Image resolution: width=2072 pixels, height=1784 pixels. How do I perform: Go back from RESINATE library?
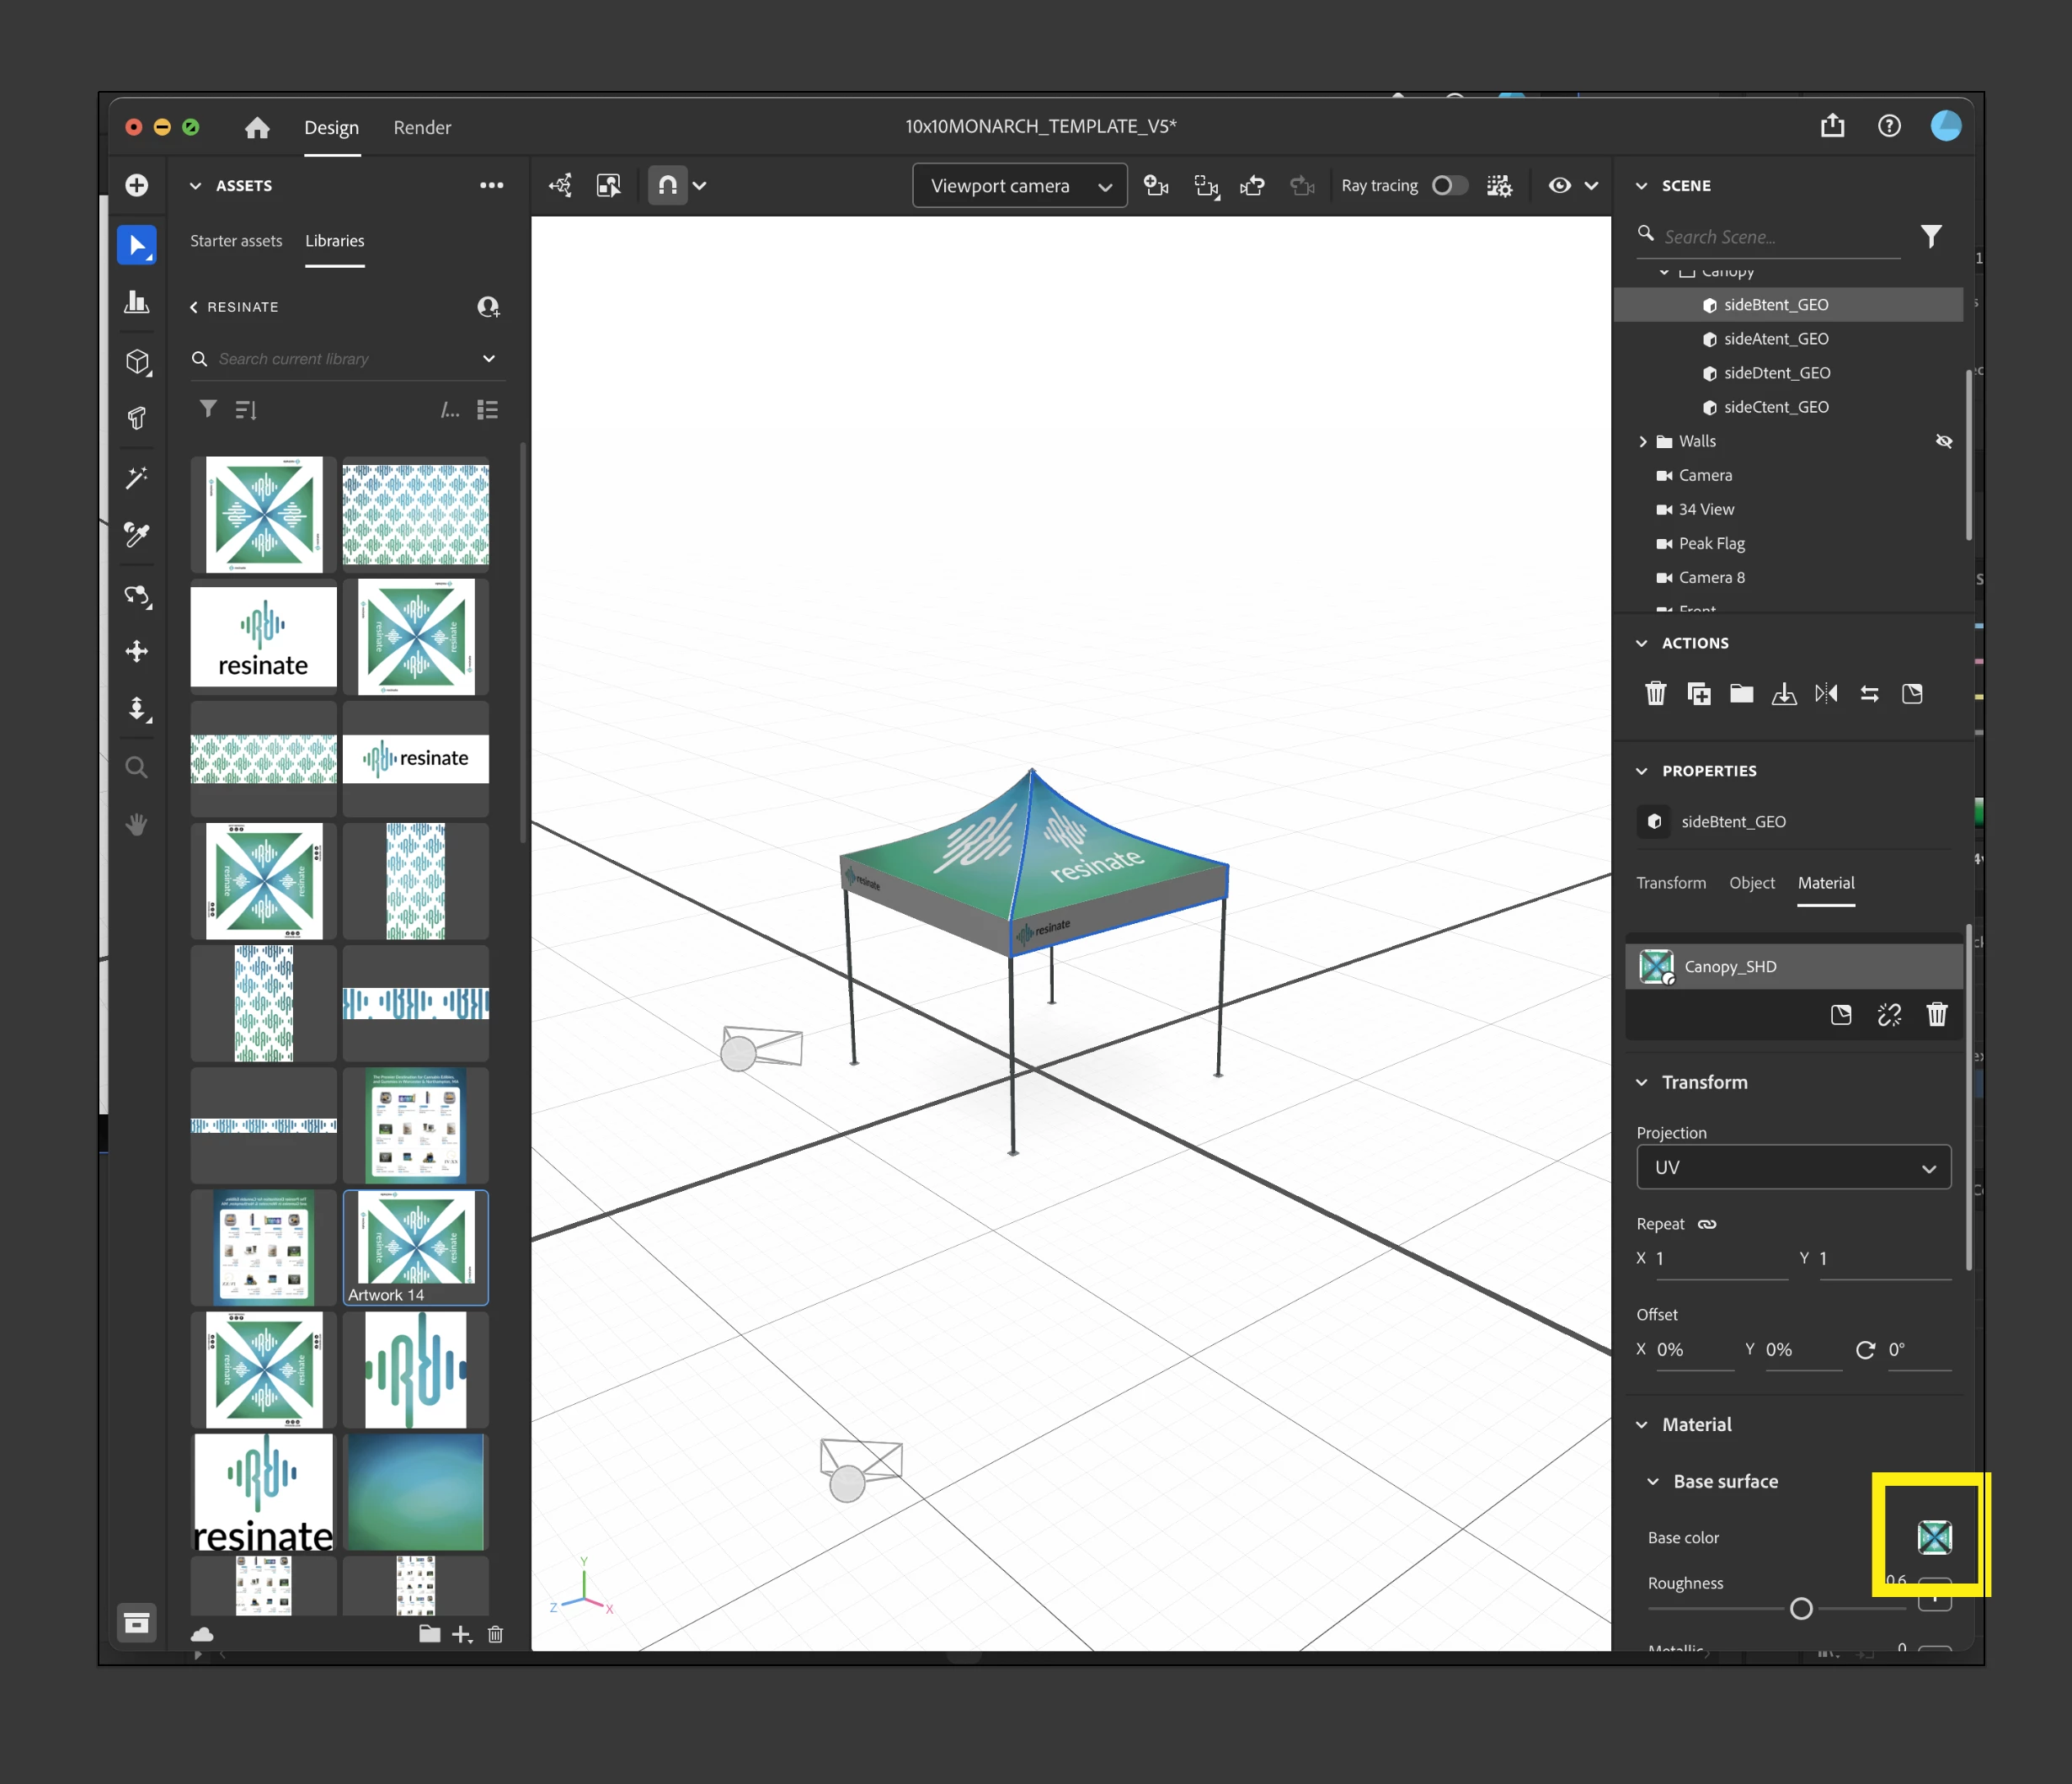[x=194, y=307]
